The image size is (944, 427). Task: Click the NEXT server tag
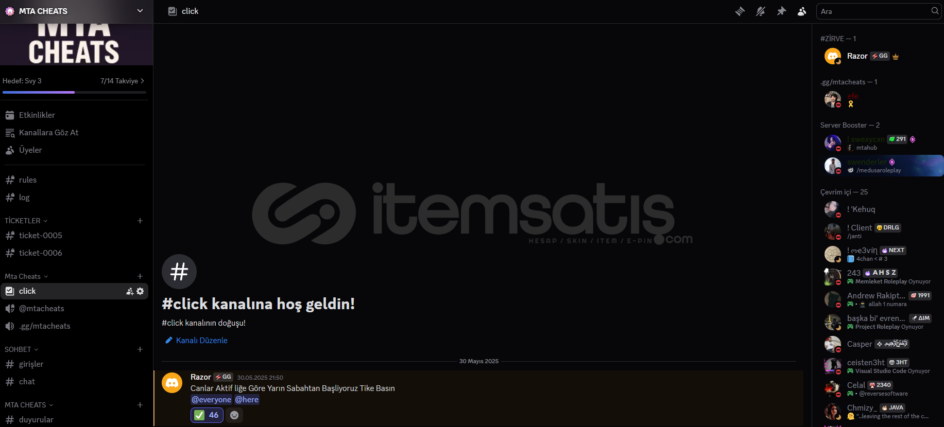[x=894, y=251]
